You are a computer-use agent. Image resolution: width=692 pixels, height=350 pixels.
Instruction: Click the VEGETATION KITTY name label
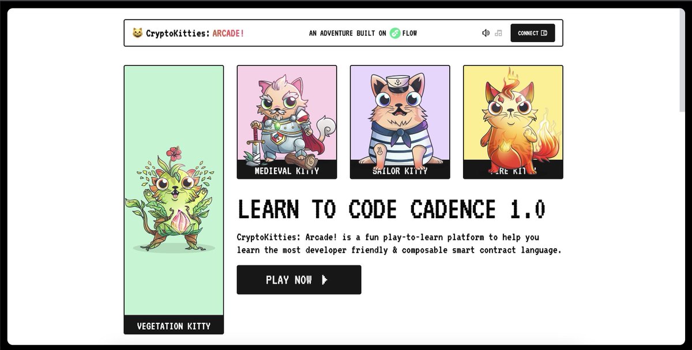coord(173,326)
